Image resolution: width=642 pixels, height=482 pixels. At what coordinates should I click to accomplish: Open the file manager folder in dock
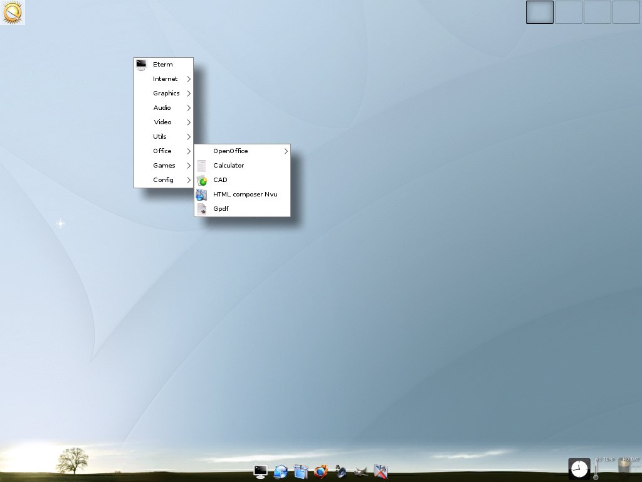301,472
